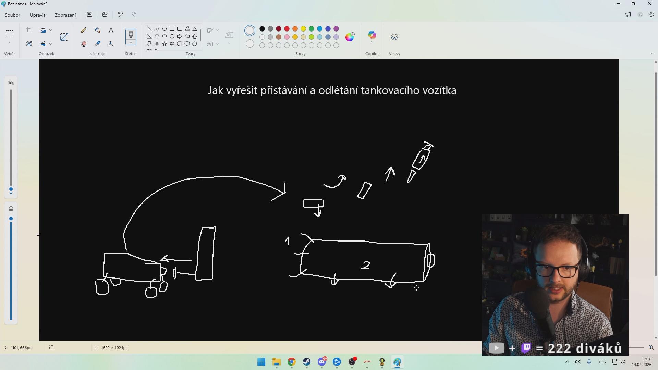Choose the five-point star shape
The width and height of the screenshot is (658, 370).
point(164,44)
